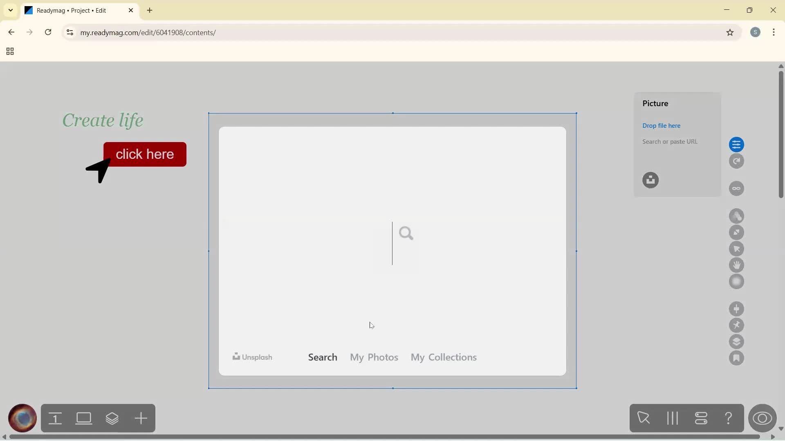The width and height of the screenshot is (785, 441).
Task: Click the red 'click here' button
Action: coord(145,154)
